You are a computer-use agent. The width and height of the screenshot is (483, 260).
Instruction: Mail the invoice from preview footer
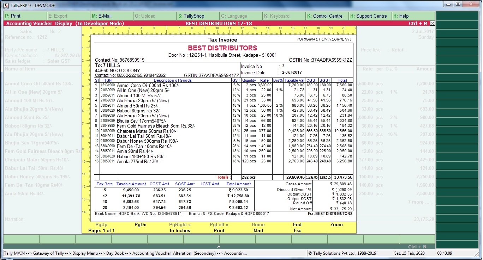coord(258,230)
